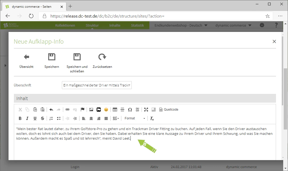Paste from Word icon

43,110
